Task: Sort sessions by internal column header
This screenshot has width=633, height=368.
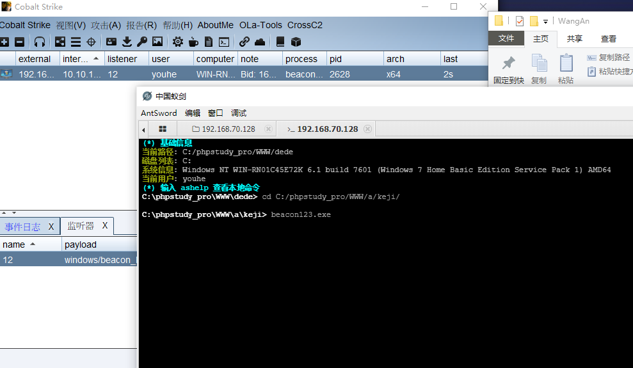Action: pos(82,59)
